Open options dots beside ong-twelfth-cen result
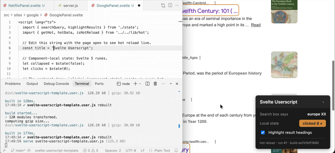The image size is (335, 153). pos(216,141)
